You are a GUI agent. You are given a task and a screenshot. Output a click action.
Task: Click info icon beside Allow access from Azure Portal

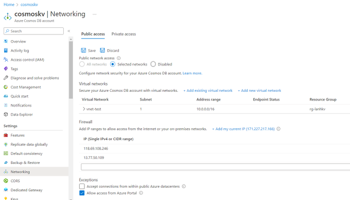coord(141,193)
